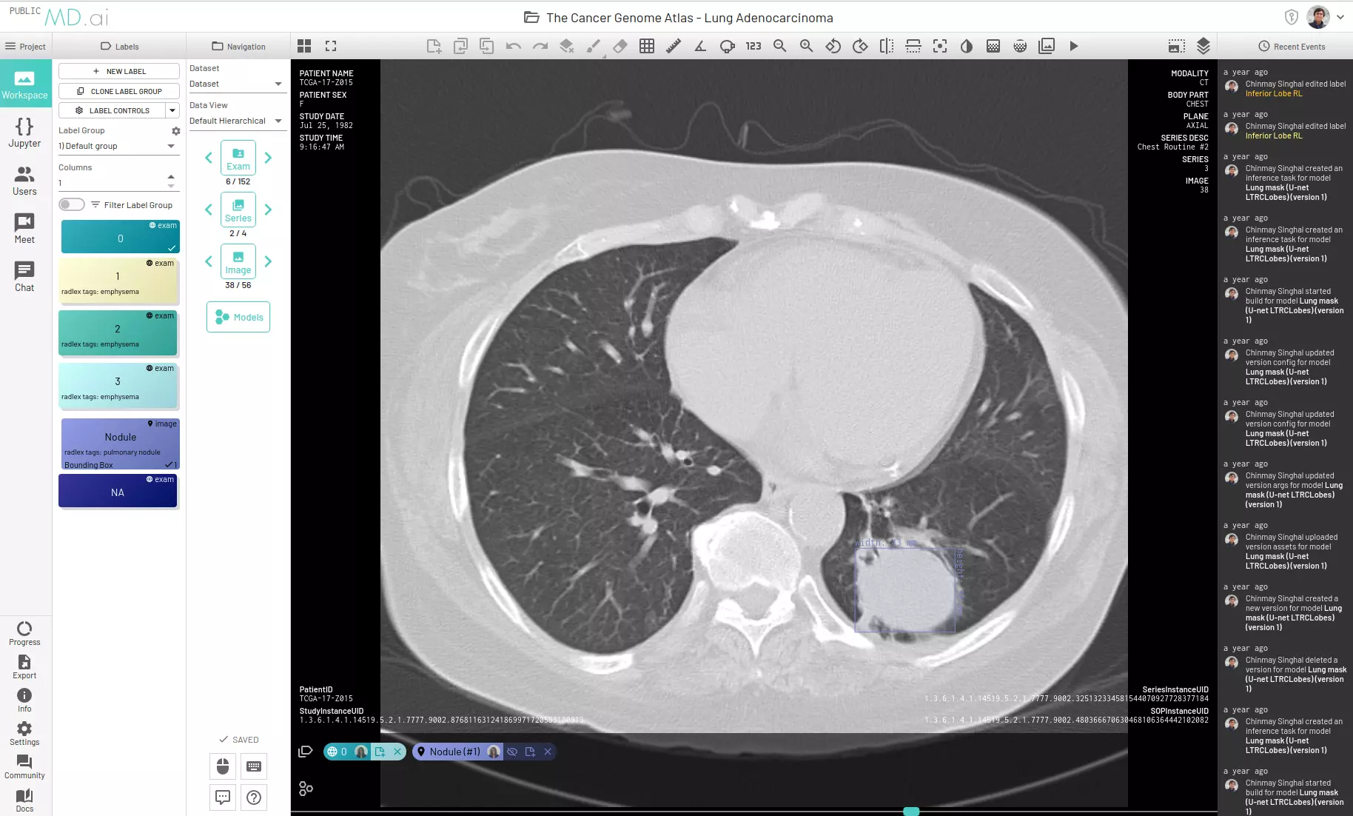
Task: Open the grid layout icon in toolbar
Action: coord(304,46)
